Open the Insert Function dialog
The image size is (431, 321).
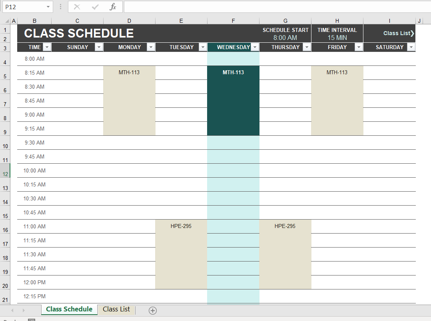point(113,6)
